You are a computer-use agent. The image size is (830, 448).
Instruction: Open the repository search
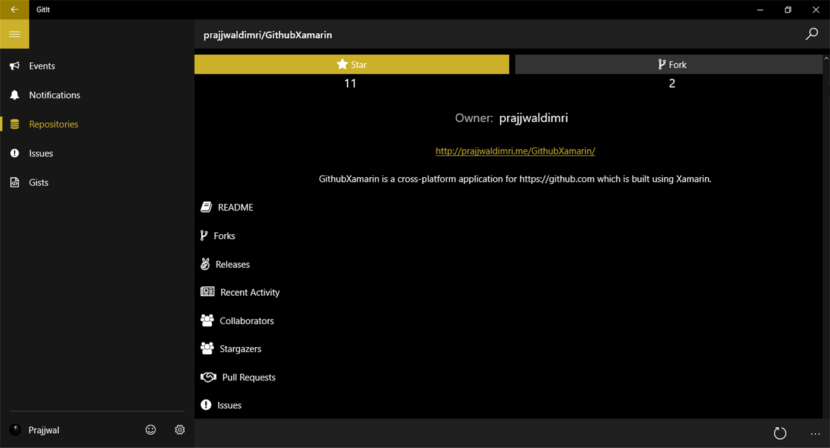click(x=811, y=34)
